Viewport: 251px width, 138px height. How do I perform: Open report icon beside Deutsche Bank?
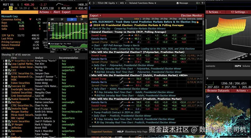tap(9, 109)
